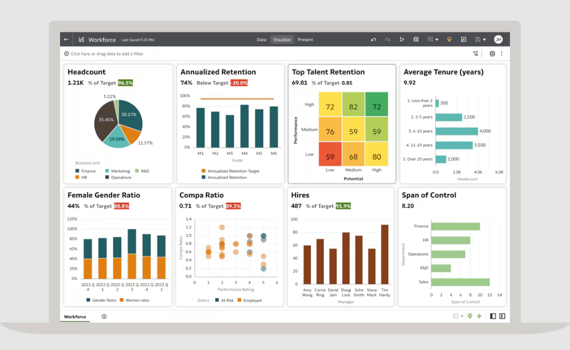Expand the save dropdown arrow
The image size is (570, 350).
coord(484,40)
